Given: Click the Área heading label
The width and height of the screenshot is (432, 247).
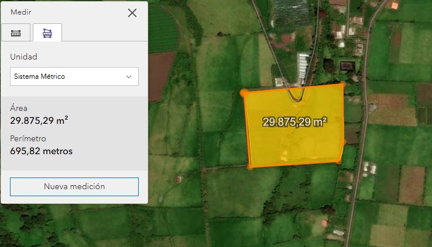Looking at the screenshot, I should (19, 108).
